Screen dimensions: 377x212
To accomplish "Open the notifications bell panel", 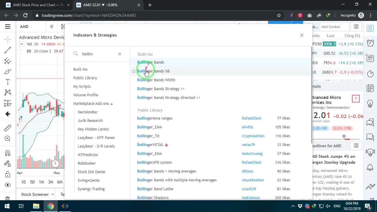I will tap(370, 168).
